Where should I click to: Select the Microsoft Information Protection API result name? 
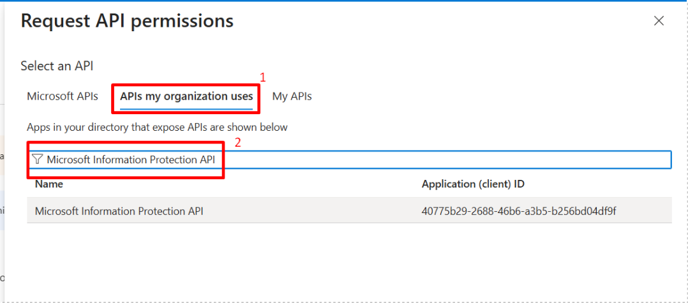pyautogui.click(x=119, y=211)
